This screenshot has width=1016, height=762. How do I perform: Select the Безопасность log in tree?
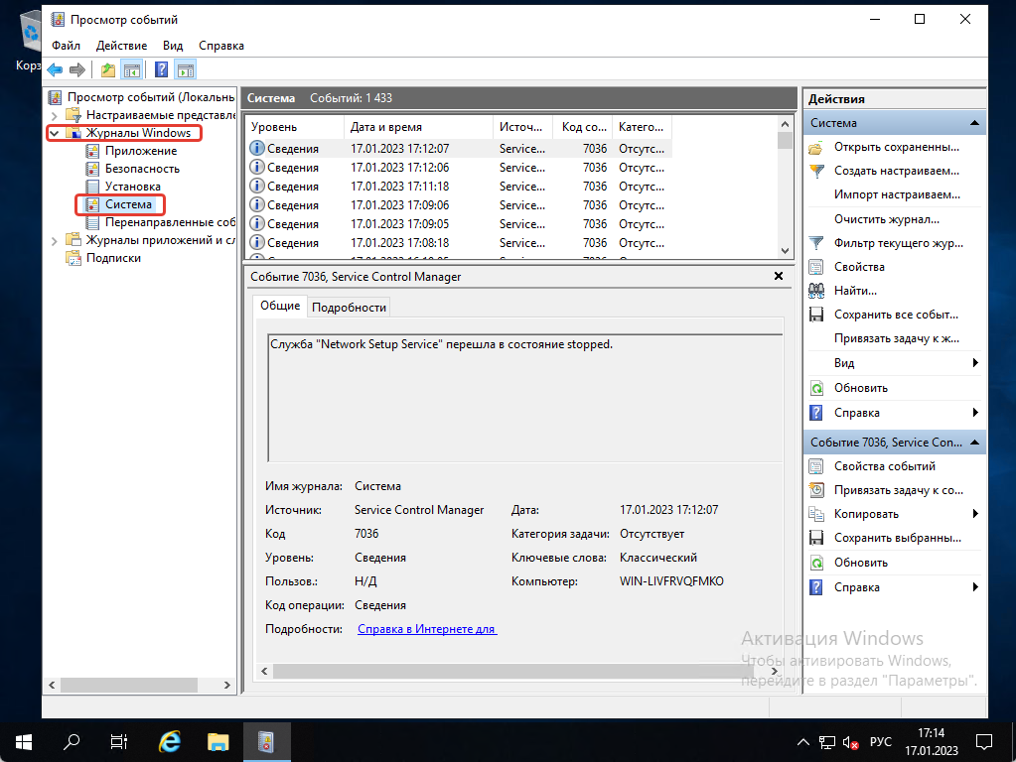click(142, 169)
